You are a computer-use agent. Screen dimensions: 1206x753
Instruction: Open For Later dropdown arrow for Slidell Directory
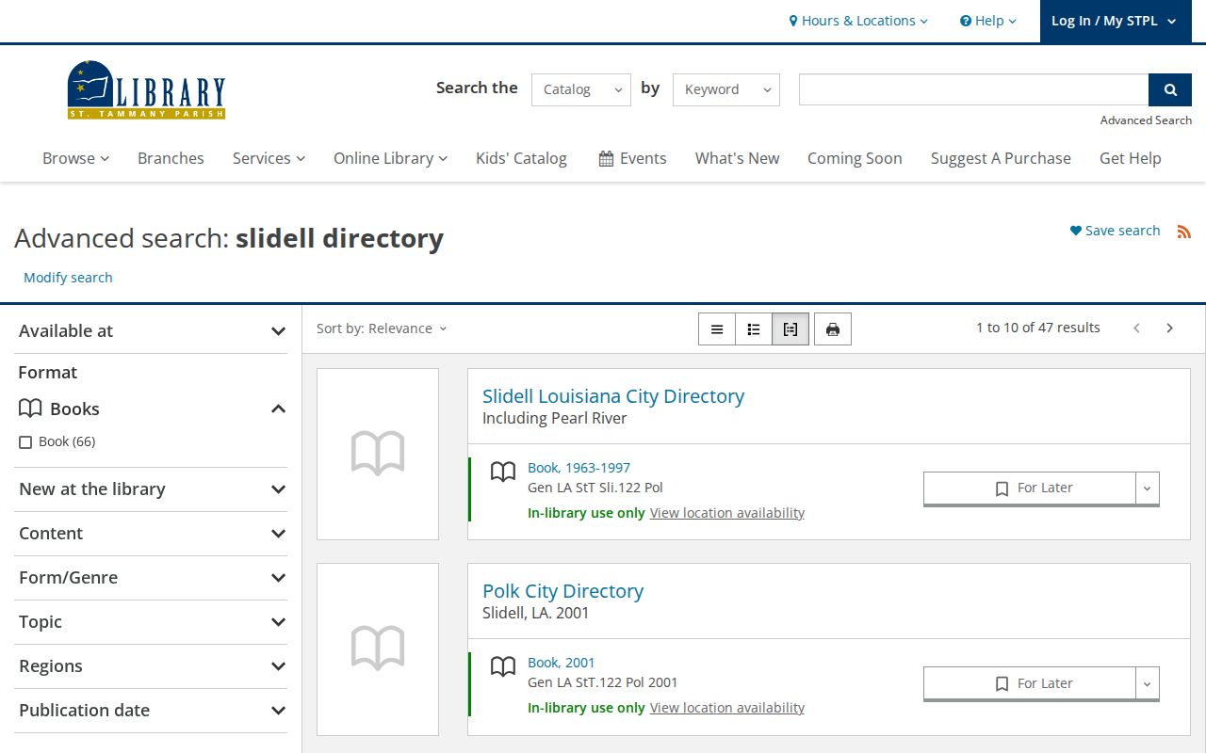coord(1148,489)
